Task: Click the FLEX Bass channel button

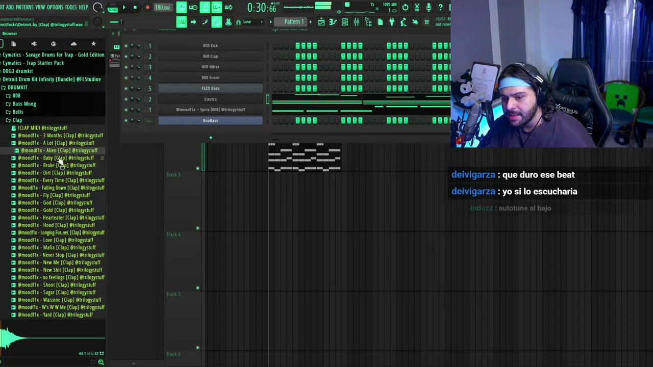Action: coord(210,89)
